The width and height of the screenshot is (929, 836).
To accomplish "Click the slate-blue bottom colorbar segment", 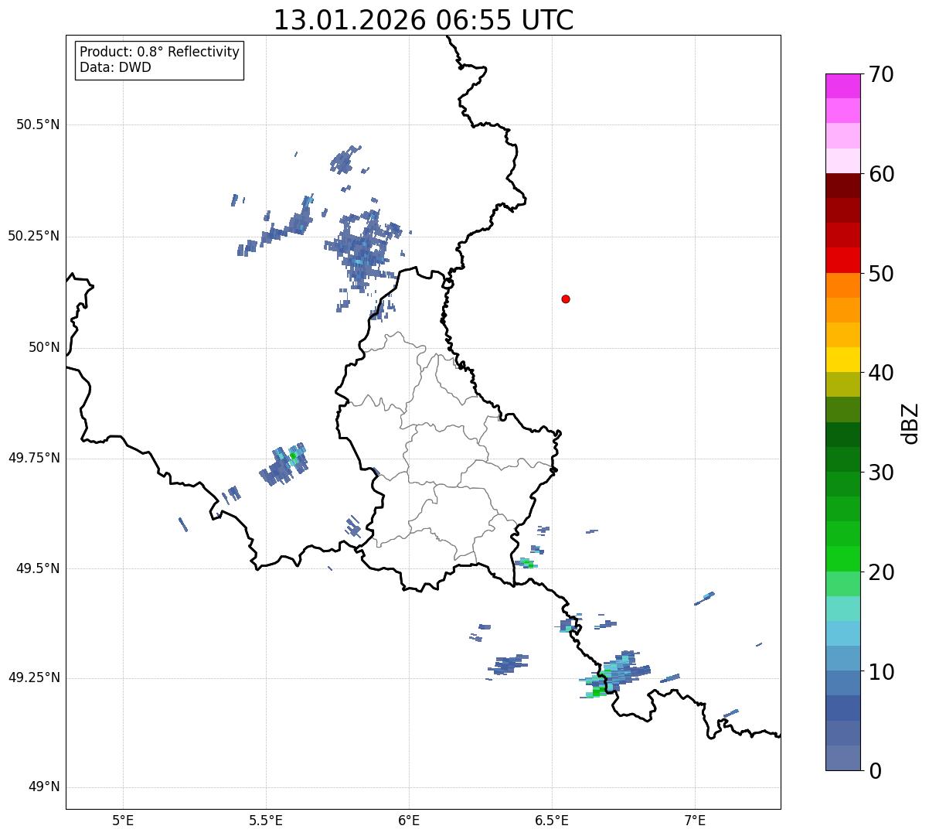I will pyautogui.click(x=843, y=758).
